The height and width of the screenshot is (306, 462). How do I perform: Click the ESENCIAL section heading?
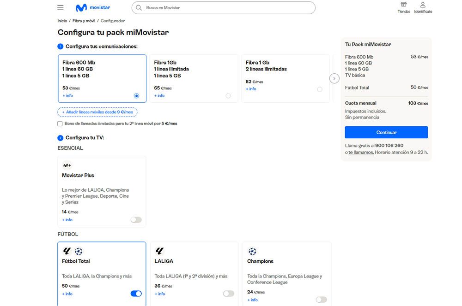(x=70, y=148)
